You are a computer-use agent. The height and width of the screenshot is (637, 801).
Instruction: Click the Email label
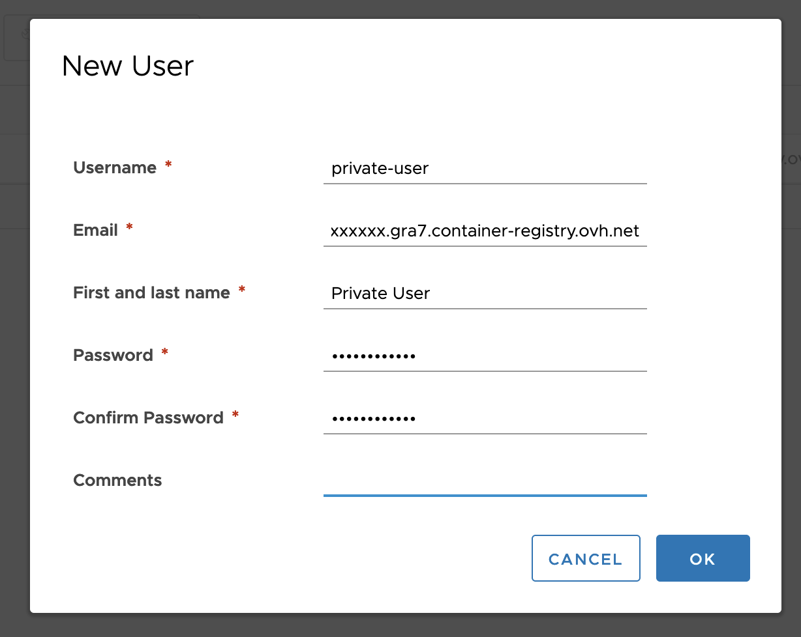95,230
